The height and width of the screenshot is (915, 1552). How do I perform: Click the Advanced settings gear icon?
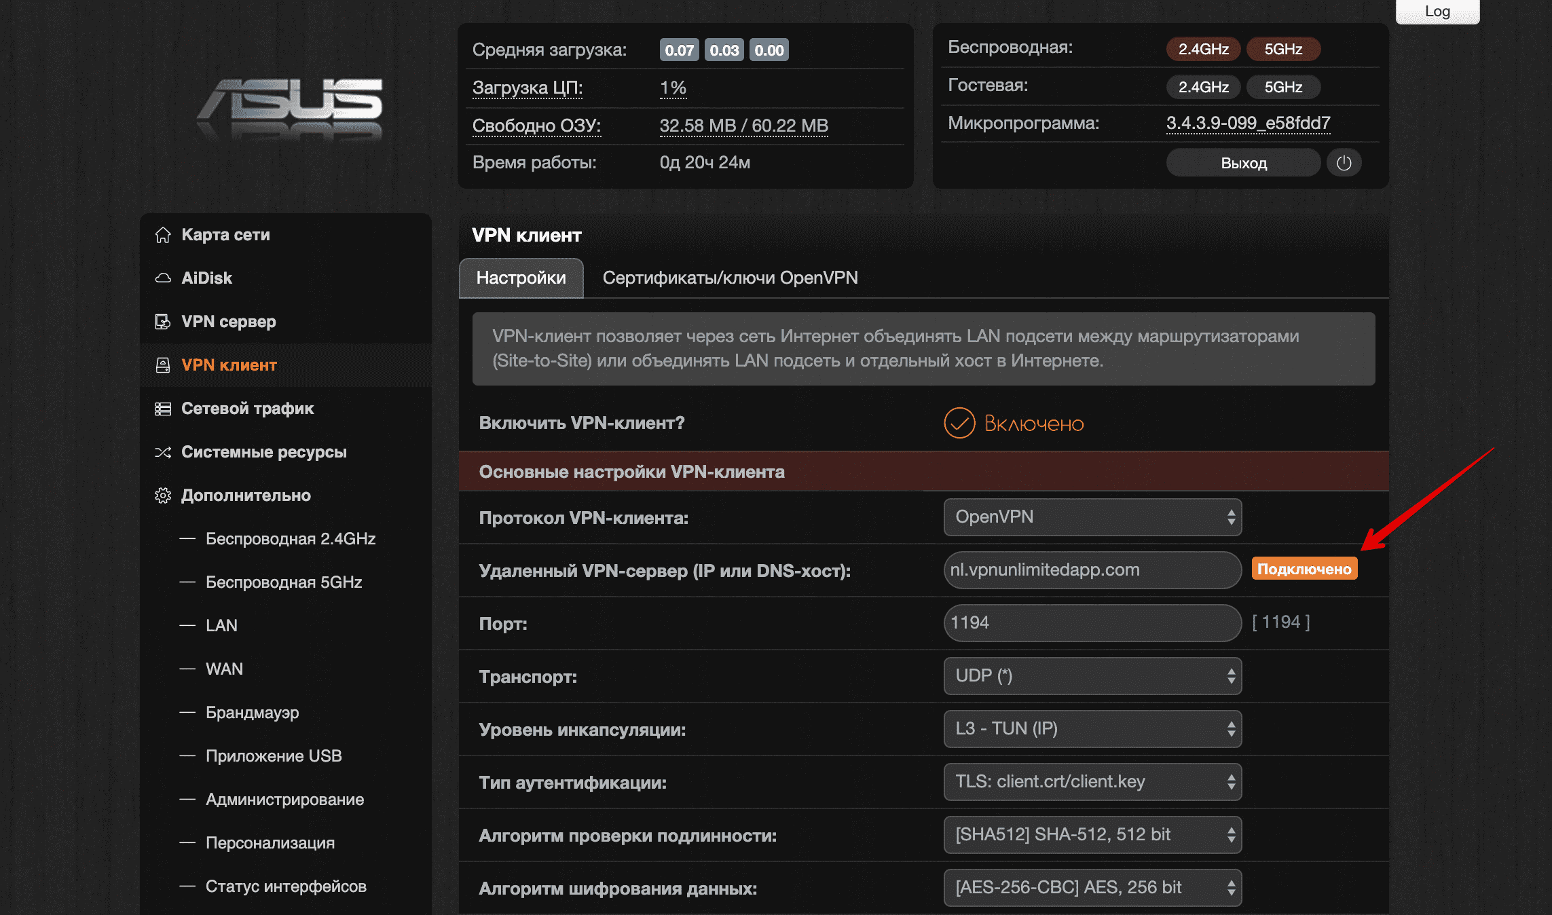tap(163, 496)
